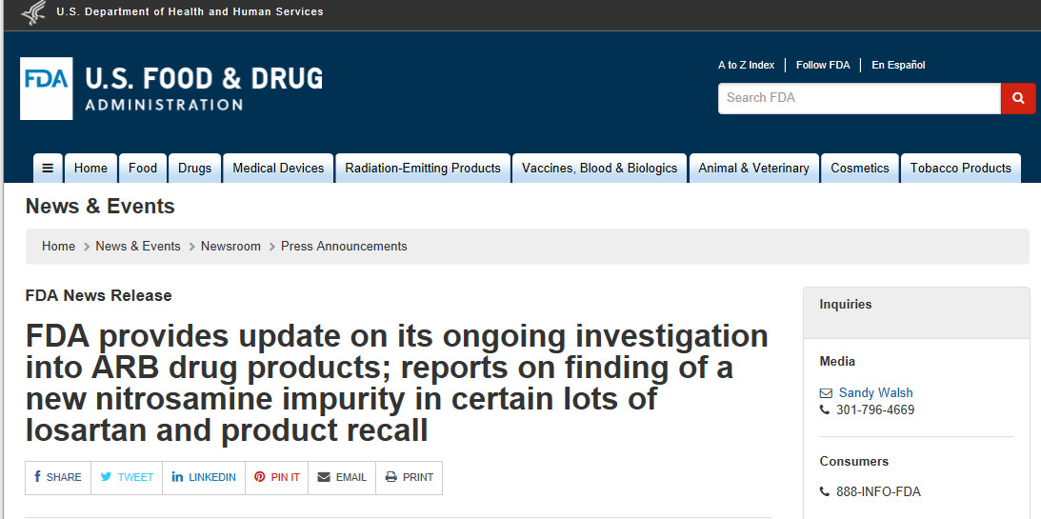Switch to En Español

coord(898,65)
